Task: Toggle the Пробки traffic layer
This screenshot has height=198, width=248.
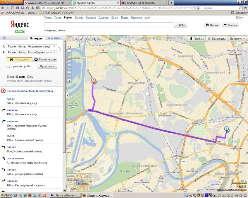Action: tap(196, 39)
